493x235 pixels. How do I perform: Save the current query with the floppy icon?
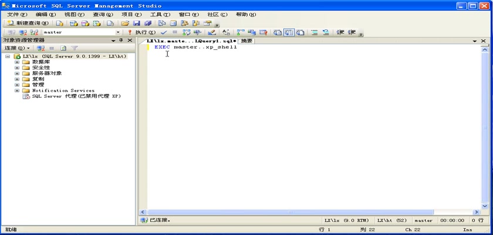pyautogui.click(x=136, y=23)
